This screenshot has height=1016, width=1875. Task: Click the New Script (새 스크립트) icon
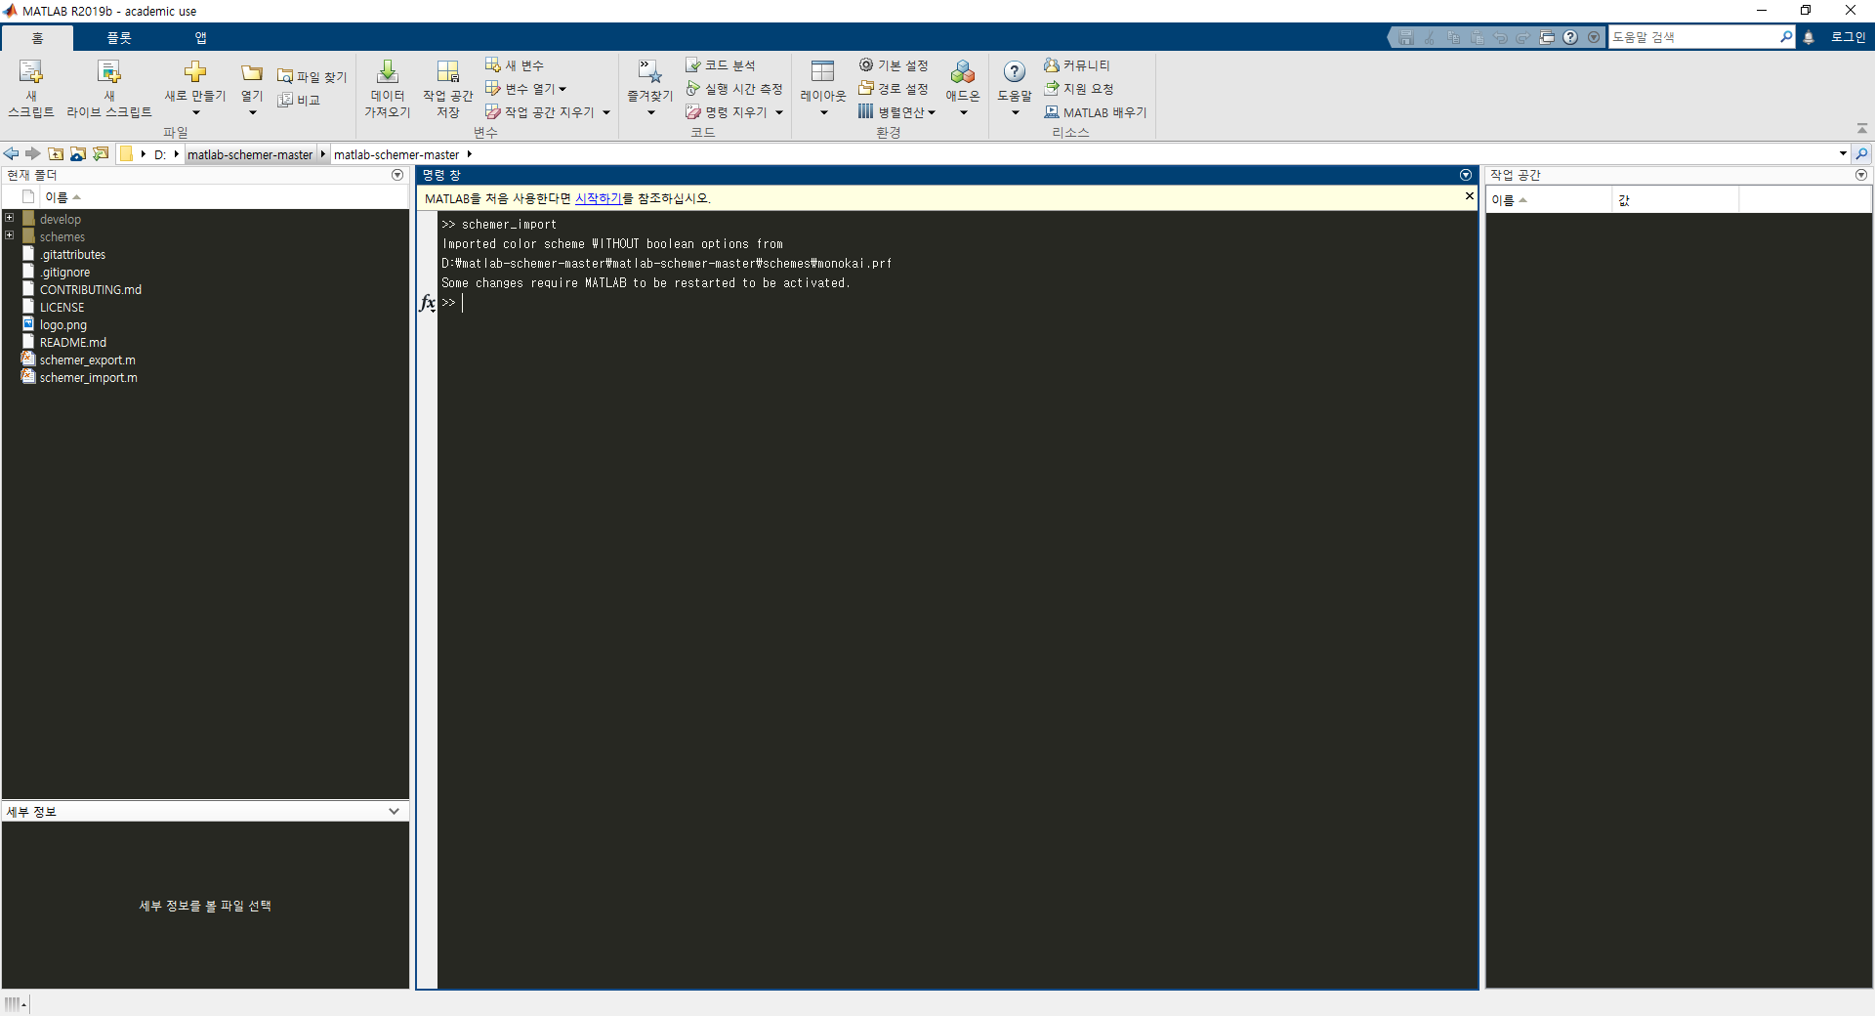31,72
